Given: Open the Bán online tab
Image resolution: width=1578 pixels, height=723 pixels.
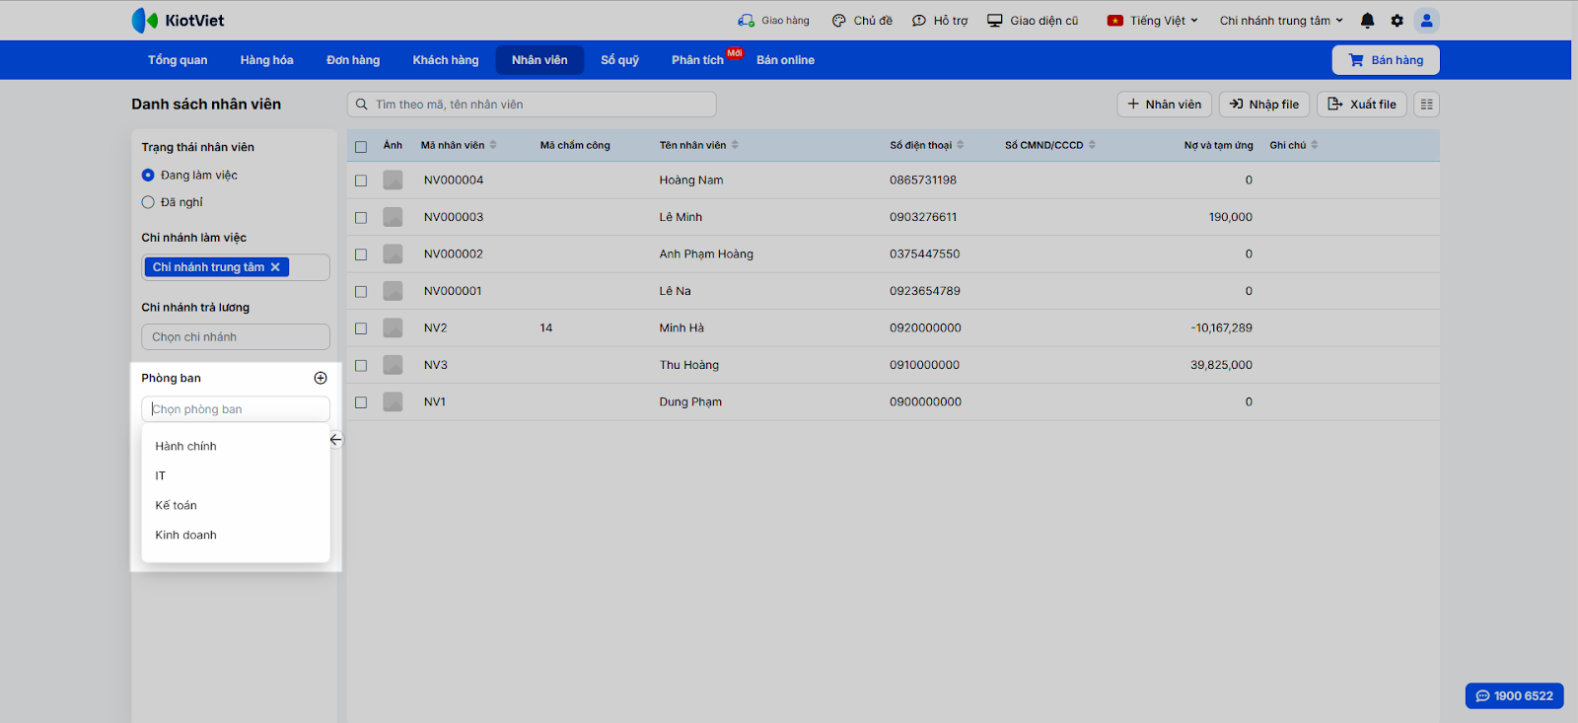Looking at the screenshot, I should coord(786,60).
